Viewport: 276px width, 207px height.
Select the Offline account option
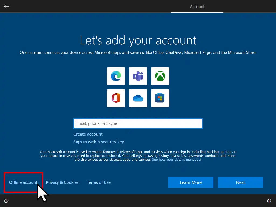(23, 182)
